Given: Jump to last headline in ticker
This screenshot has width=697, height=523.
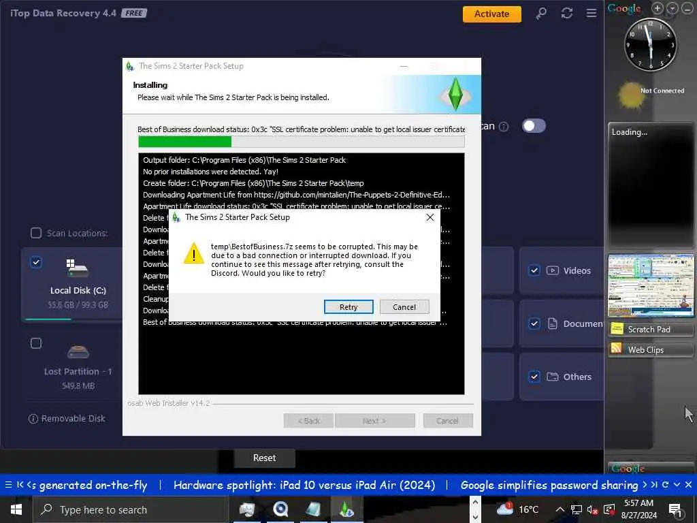Looking at the screenshot, I should coord(654,485).
